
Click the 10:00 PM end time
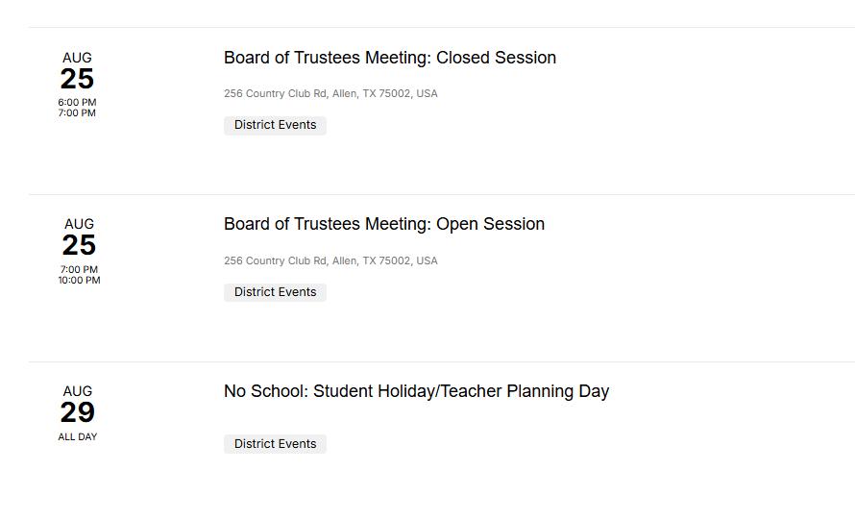tap(79, 281)
